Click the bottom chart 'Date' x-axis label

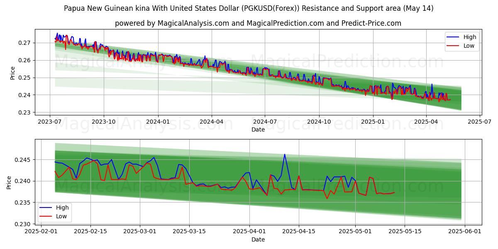click(x=258, y=239)
